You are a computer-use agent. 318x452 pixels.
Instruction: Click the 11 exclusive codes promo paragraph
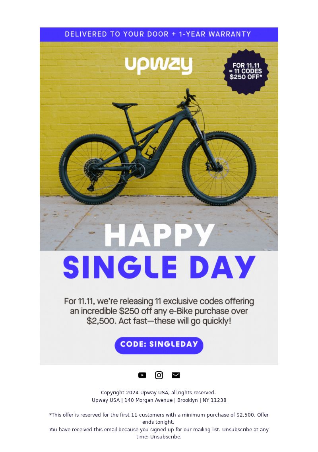pos(159,311)
